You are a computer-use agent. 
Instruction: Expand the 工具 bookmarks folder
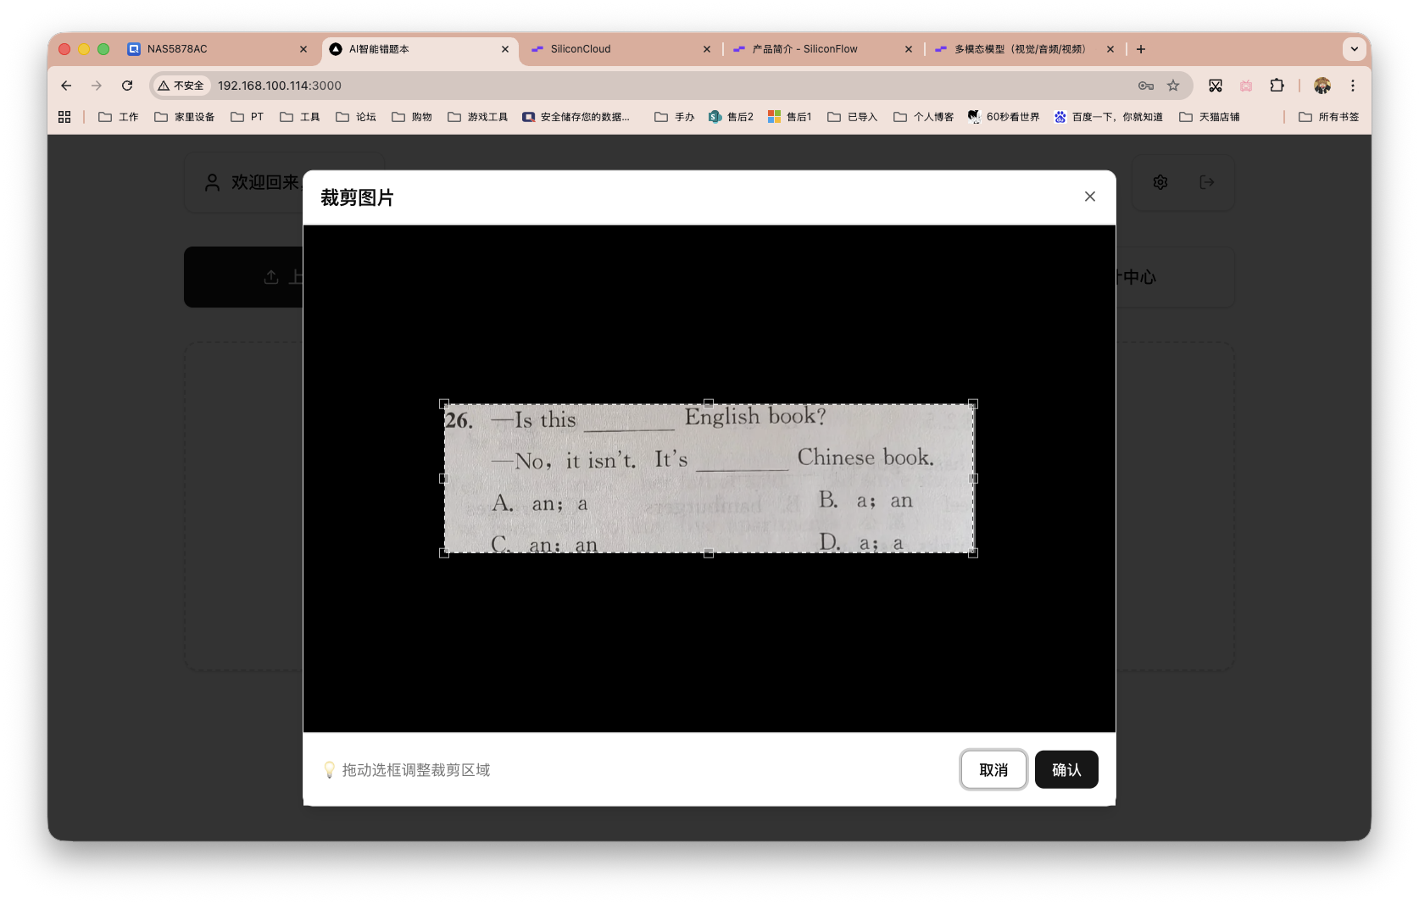click(x=300, y=117)
